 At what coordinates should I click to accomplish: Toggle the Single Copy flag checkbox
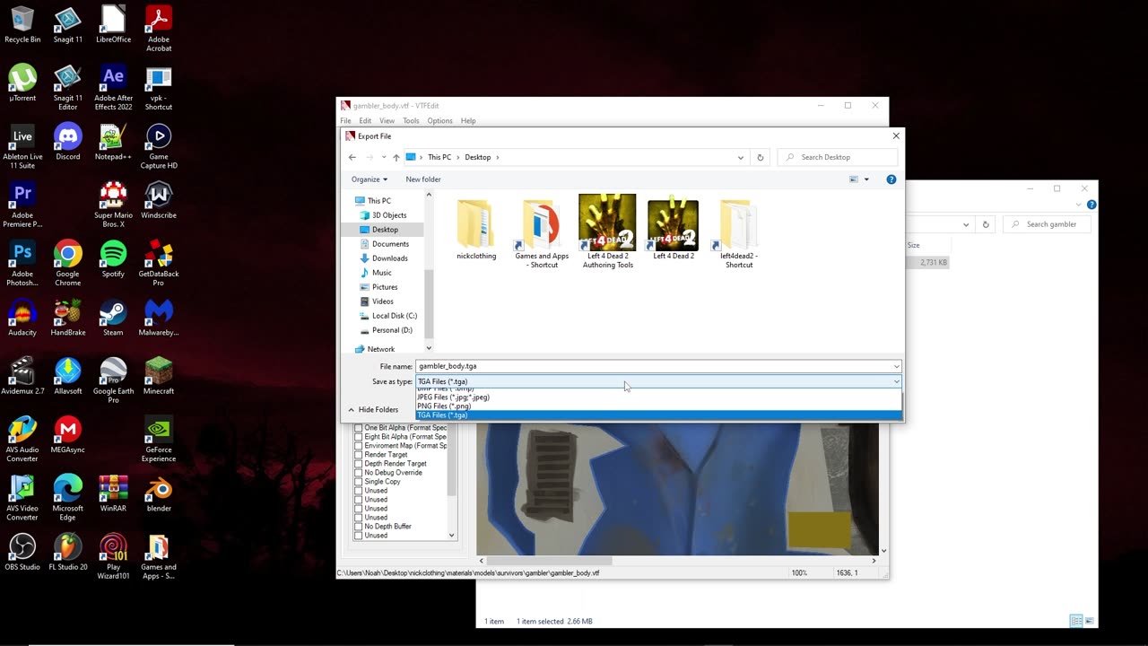(359, 482)
